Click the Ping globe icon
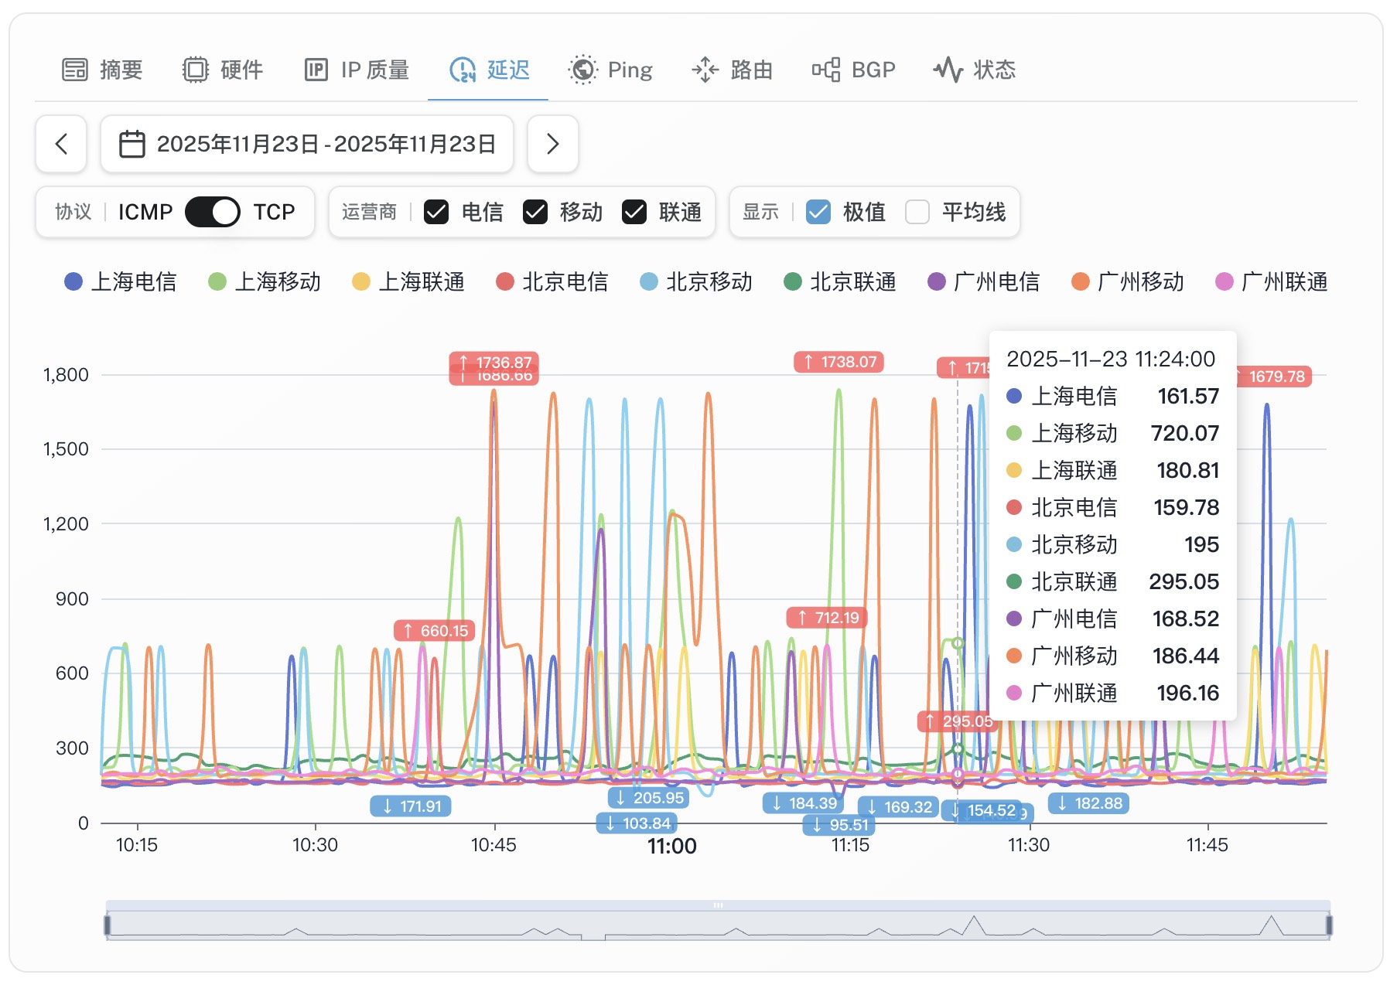Screen dimensions: 1397x985 click(582, 70)
